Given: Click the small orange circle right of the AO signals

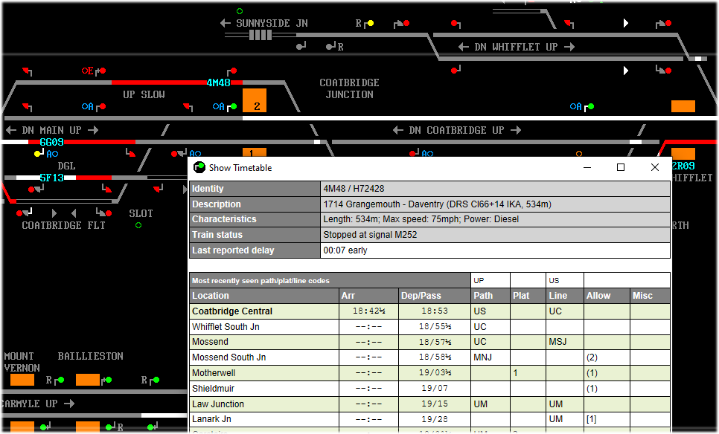Looking at the screenshot, I should (x=578, y=154).
